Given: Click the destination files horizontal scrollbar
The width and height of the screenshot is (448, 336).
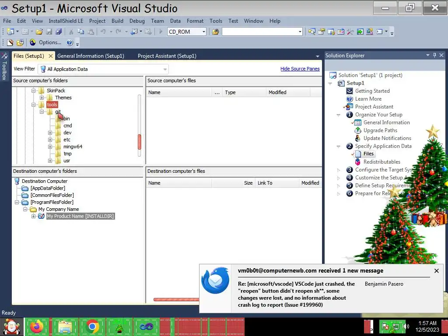Looking at the screenshot, I should (176, 299).
